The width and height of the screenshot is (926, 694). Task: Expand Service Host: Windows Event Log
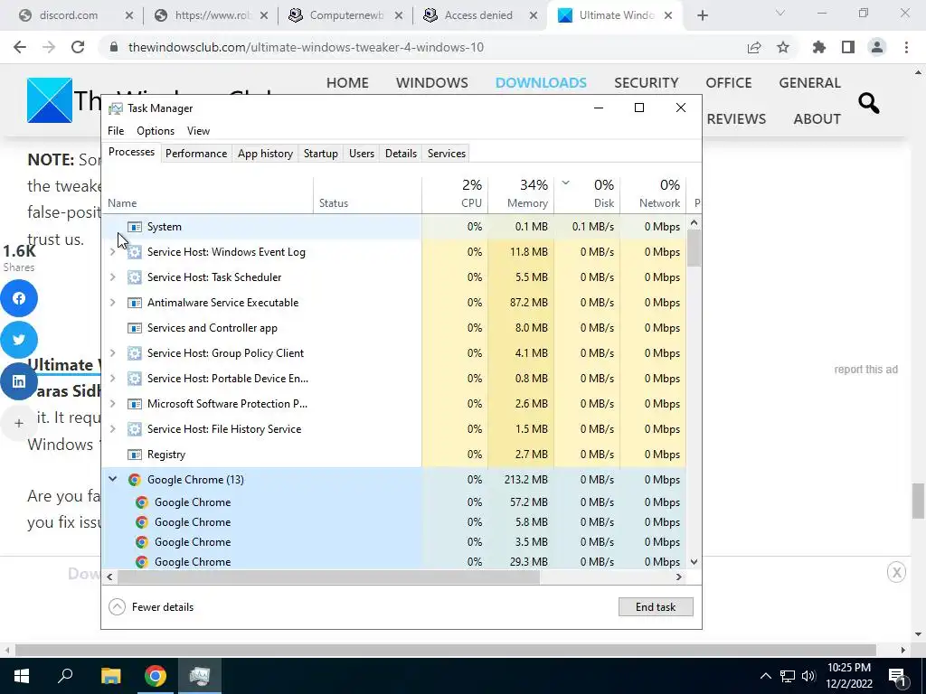[x=113, y=252]
